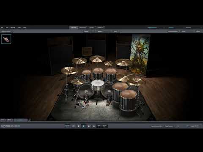Select the back-left crash cymbal
The height and width of the screenshot is (152, 203).
(x=80, y=61)
